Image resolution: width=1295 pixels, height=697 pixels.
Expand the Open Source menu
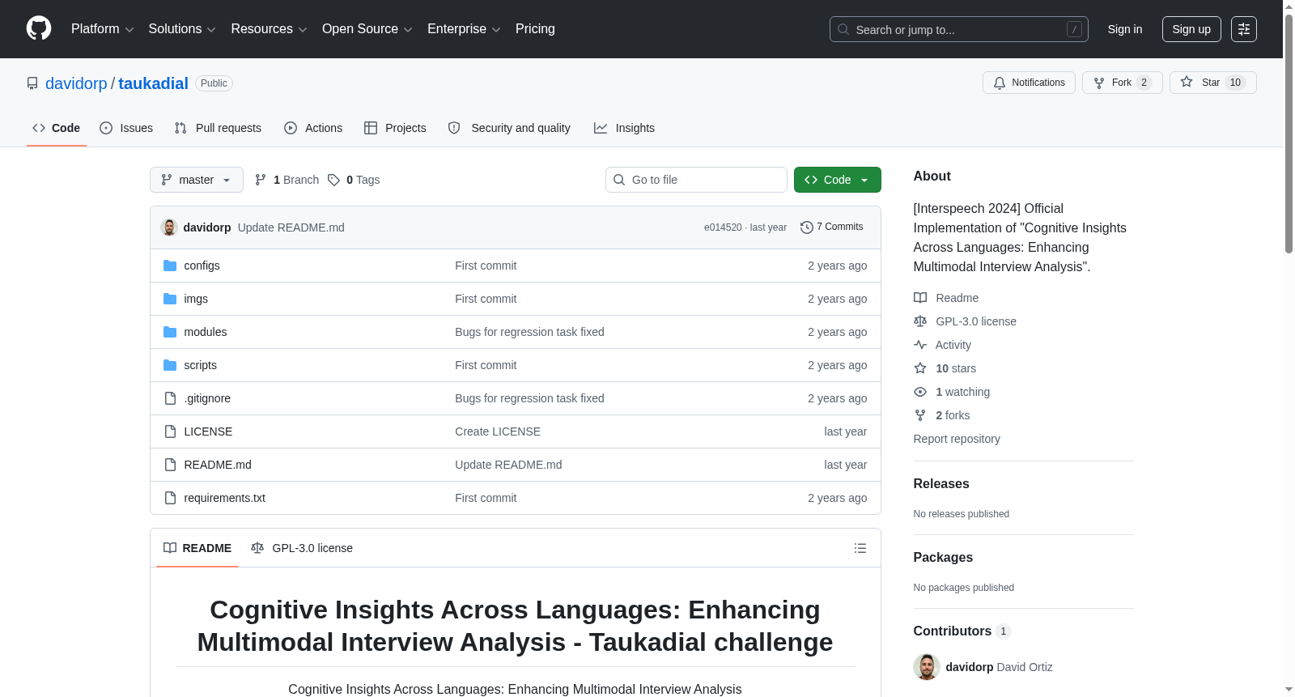point(367,29)
